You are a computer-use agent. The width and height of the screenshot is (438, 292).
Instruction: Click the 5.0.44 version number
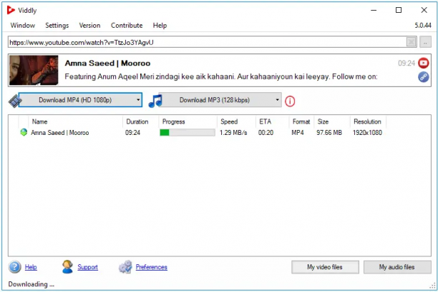pyautogui.click(x=423, y=26)
